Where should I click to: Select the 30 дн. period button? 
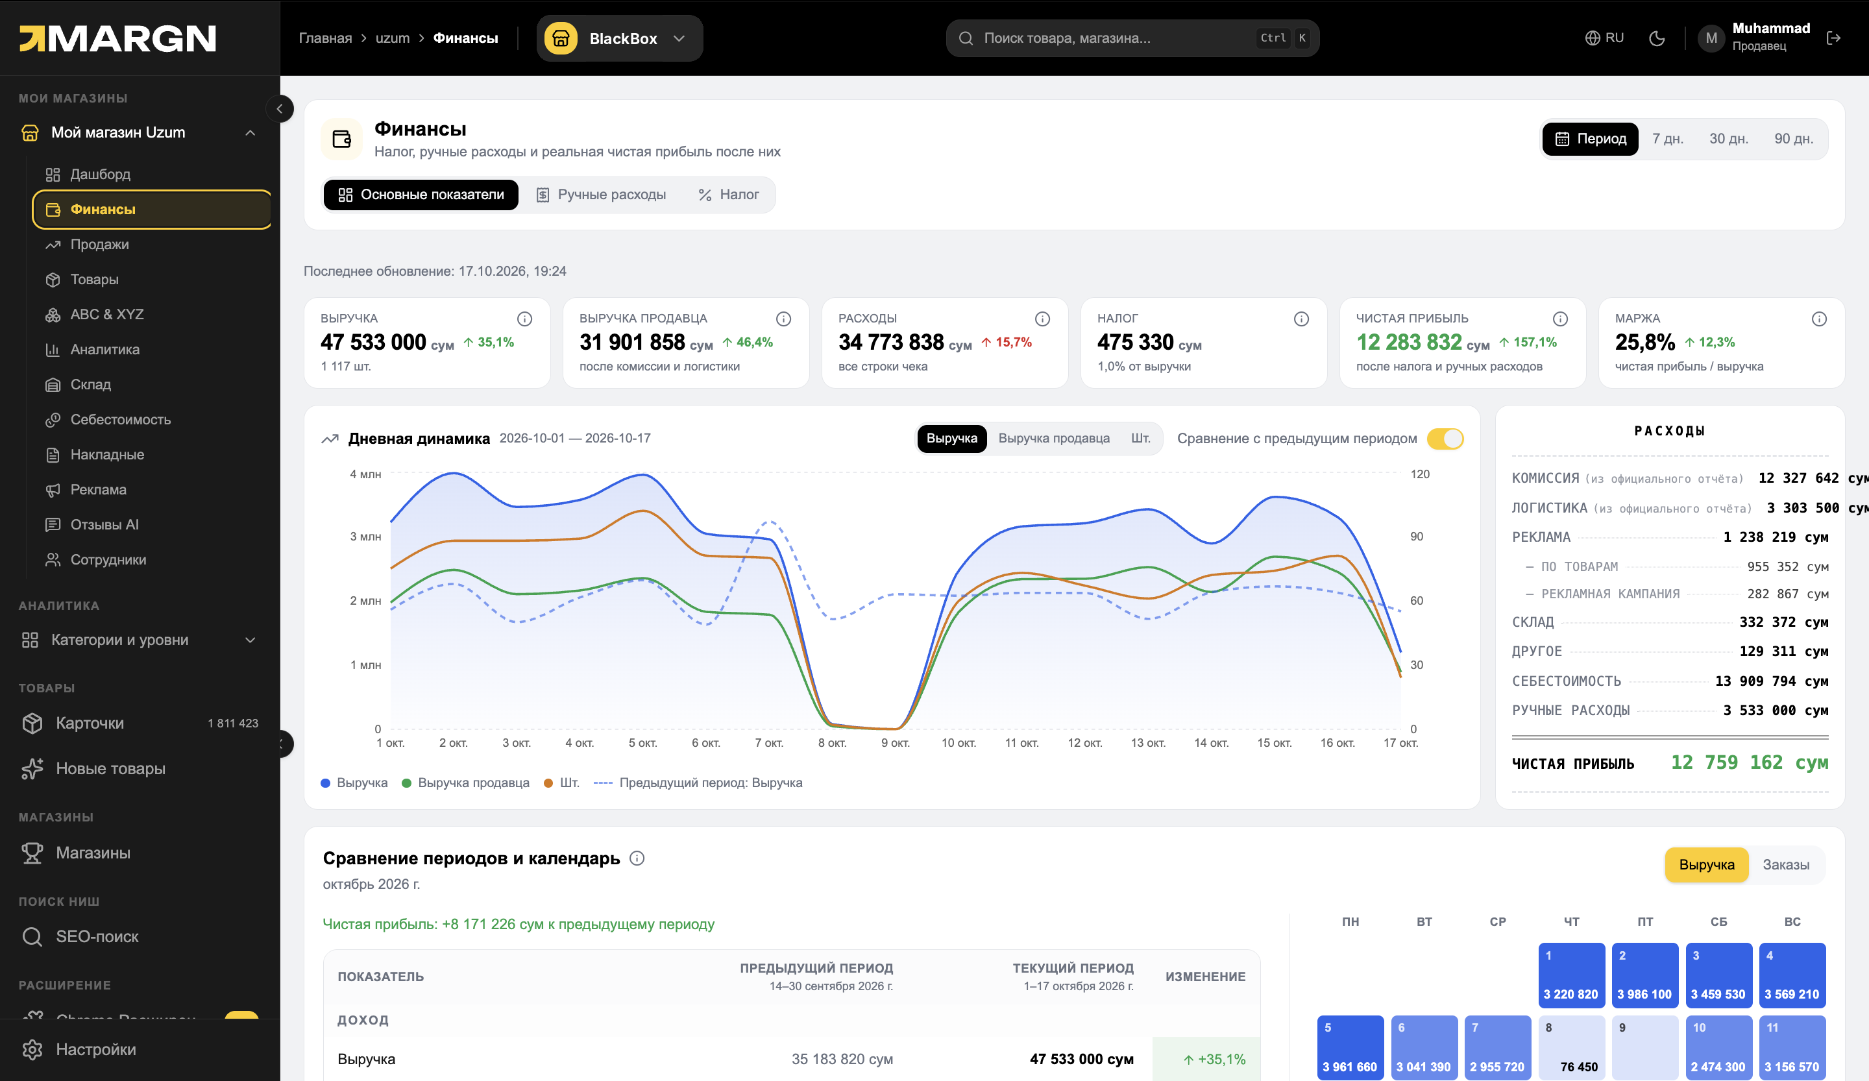pyautogui.click(x=1729, y=139)
